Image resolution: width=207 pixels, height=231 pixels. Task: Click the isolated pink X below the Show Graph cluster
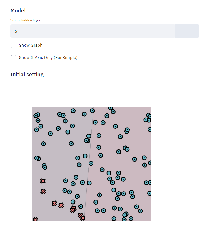43,191
